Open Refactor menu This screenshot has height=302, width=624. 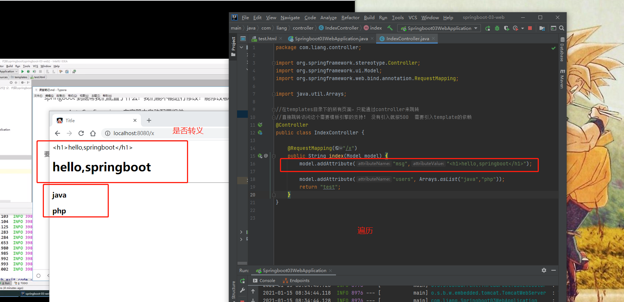click(x=350, y=17)
